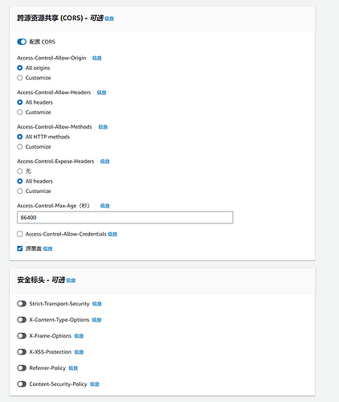Select Customize under Access-Control-Expose-Headers
The width and height of the screenshot is (339, 402).
coord(20,191)
